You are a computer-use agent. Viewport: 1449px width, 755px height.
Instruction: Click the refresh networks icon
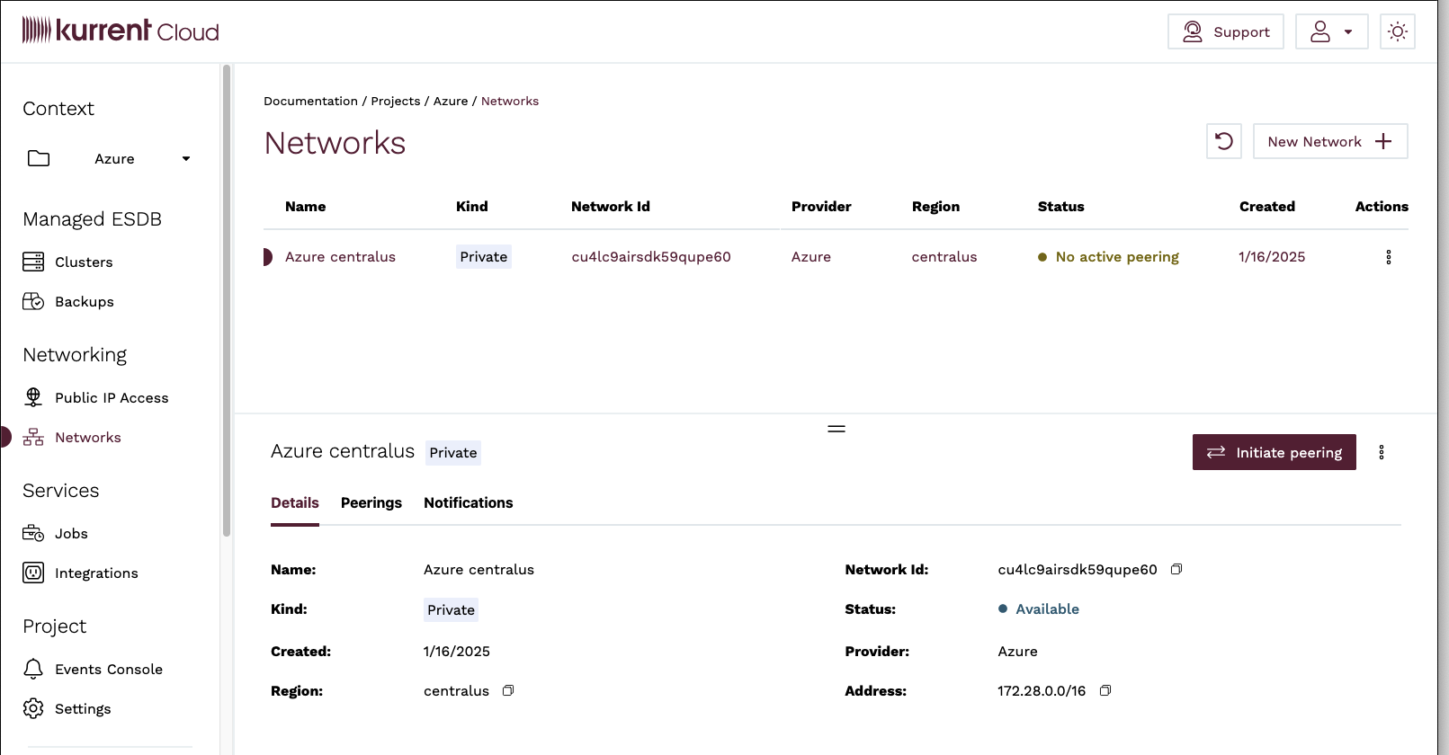(1223, 141)
